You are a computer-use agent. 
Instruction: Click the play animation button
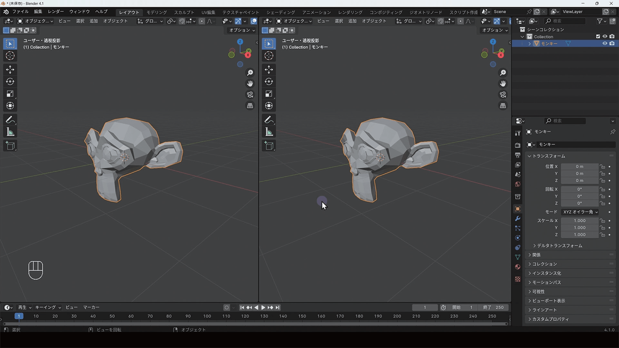(x=263, y=308)
